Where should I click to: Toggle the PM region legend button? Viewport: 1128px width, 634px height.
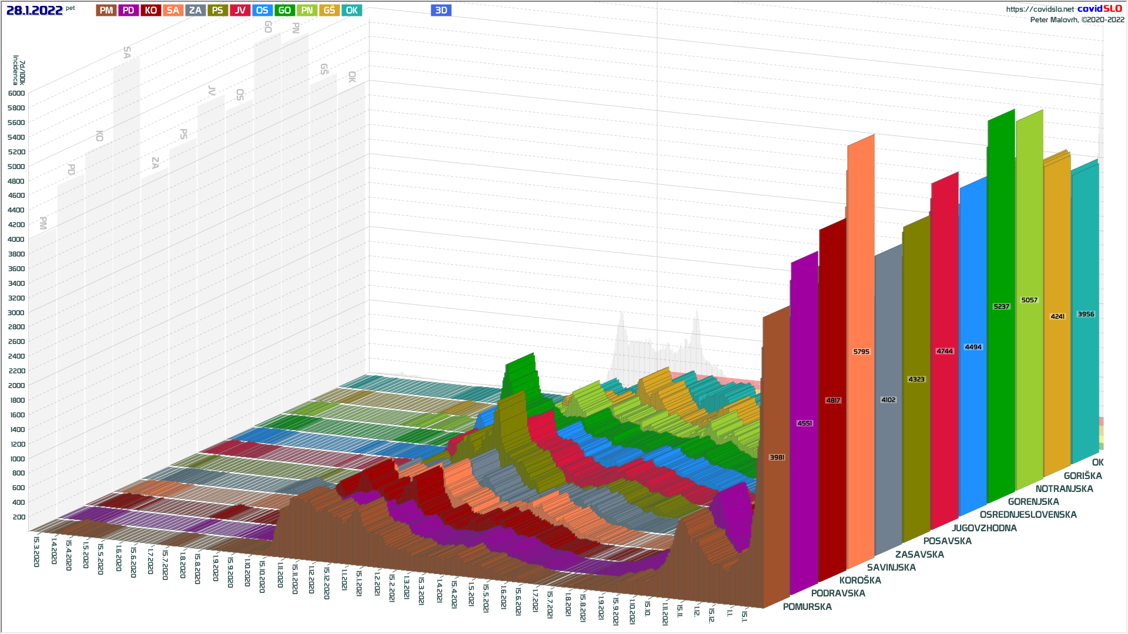(x=106, y=11)
